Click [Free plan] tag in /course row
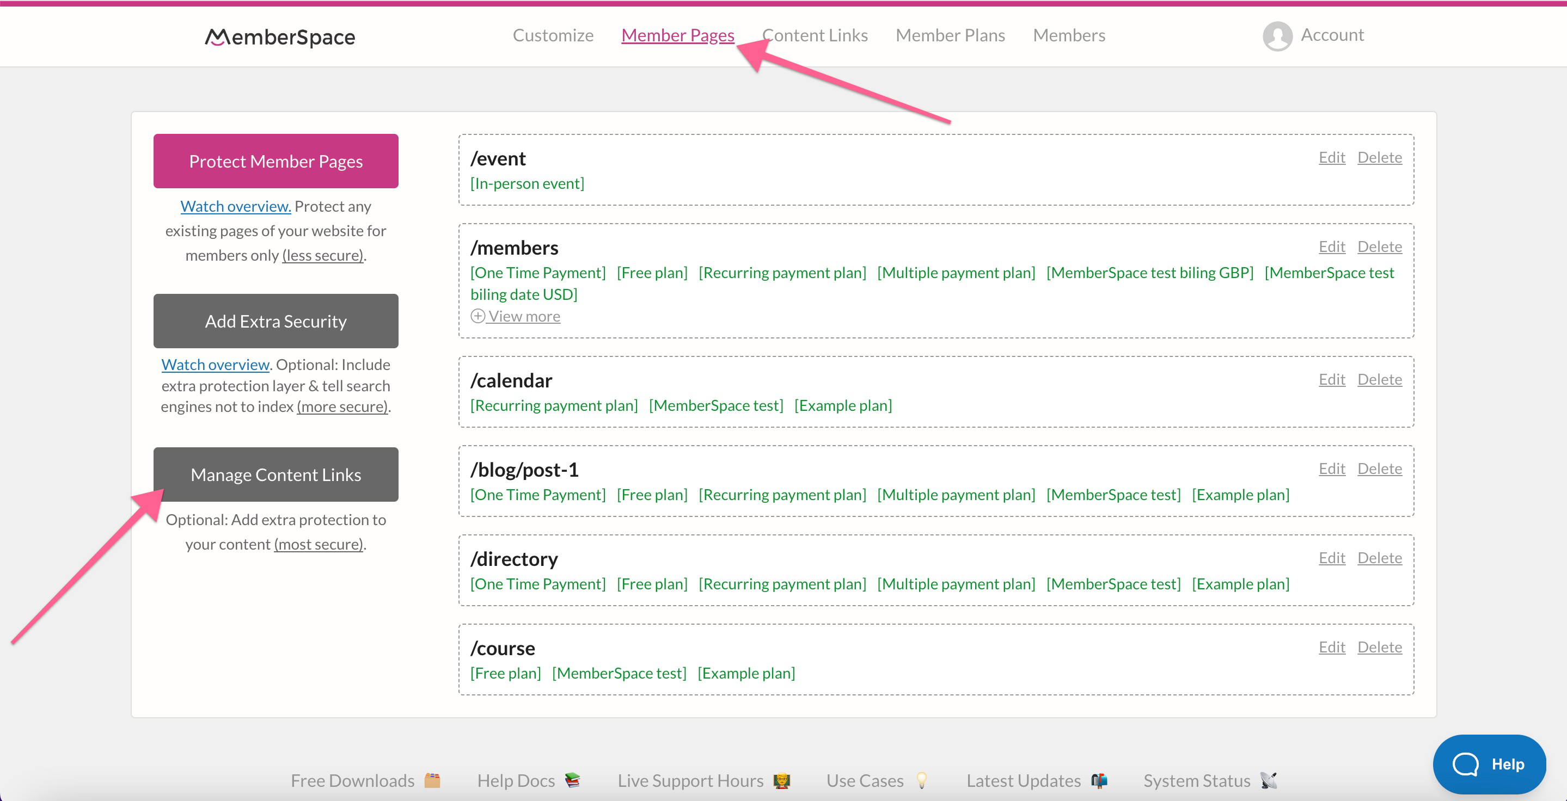Image resolution: width=1567 pixels, height=801 pixels. point(505,673)
